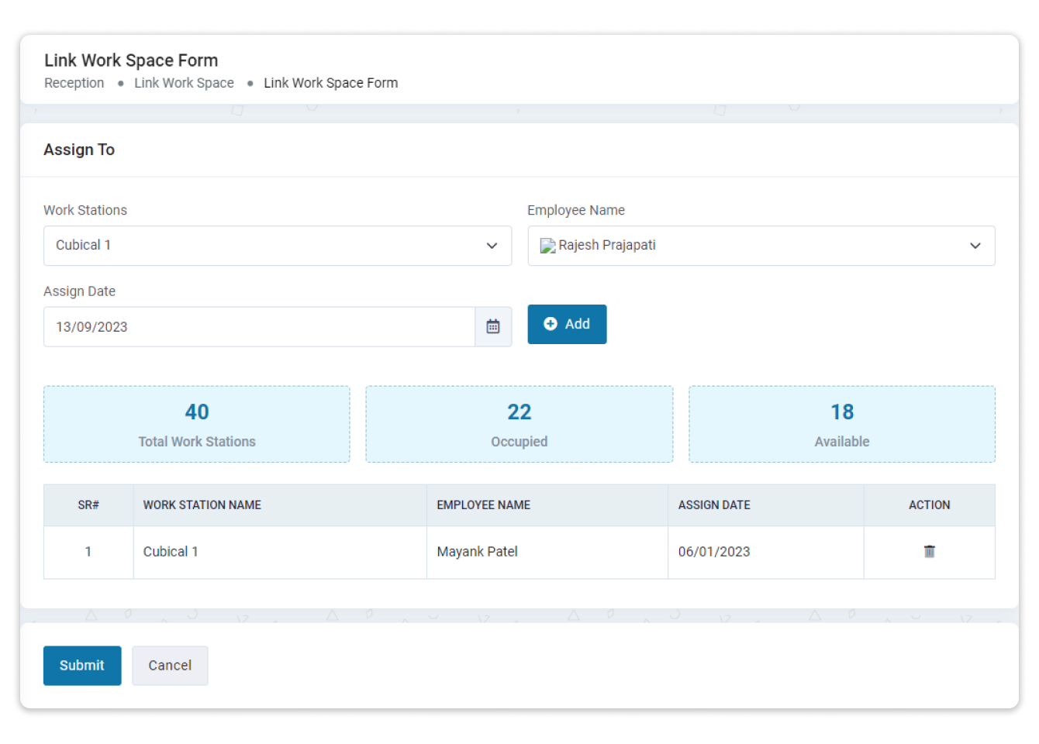
Task: Click the Employee Name column header
Action: [483, 505]
